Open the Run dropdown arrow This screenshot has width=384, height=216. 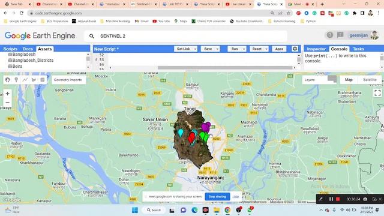[244, 49]
